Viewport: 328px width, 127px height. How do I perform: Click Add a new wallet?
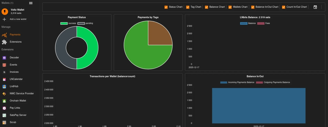18,19
